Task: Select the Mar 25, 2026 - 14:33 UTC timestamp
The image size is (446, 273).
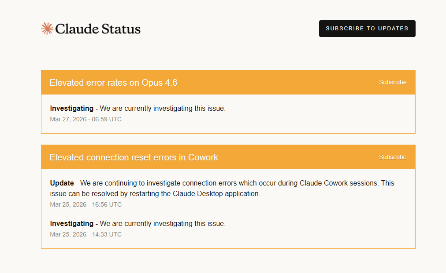Action: click(x=85, y=234)
